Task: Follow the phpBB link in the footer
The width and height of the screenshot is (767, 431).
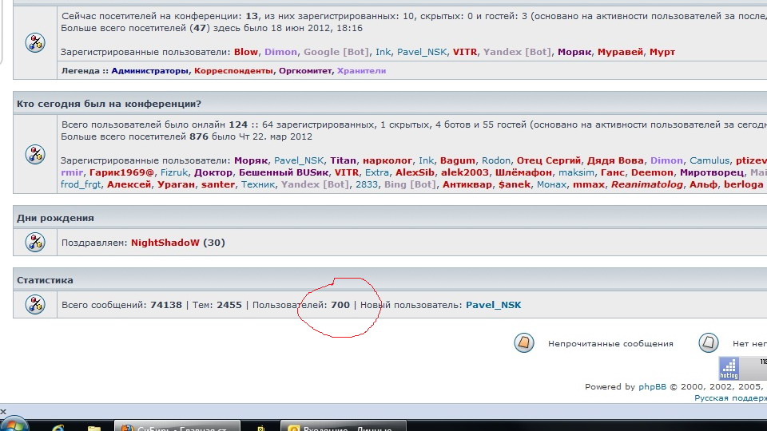Action: 647,387
